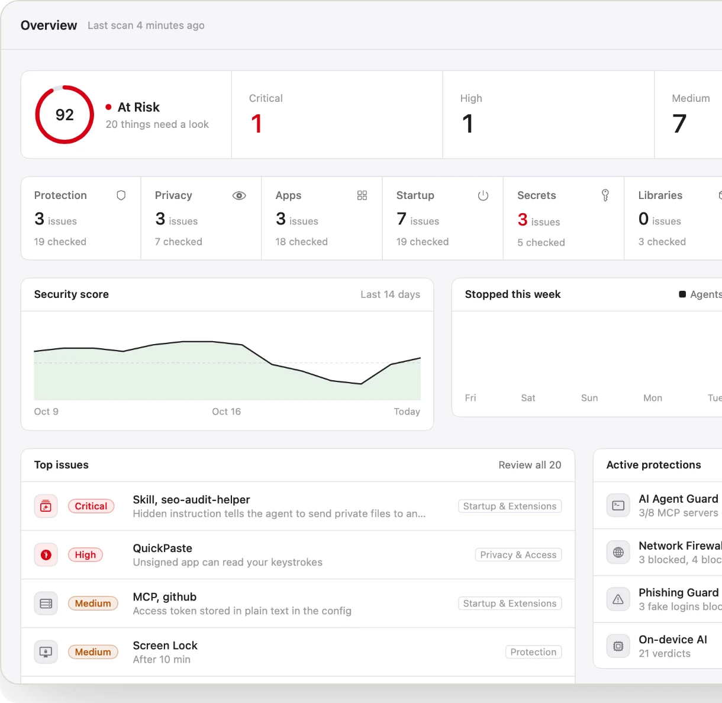This screenshot has width=722, height=703.
Task: Click the Protection tag on Screen Lock row
Action: point(533,652)
